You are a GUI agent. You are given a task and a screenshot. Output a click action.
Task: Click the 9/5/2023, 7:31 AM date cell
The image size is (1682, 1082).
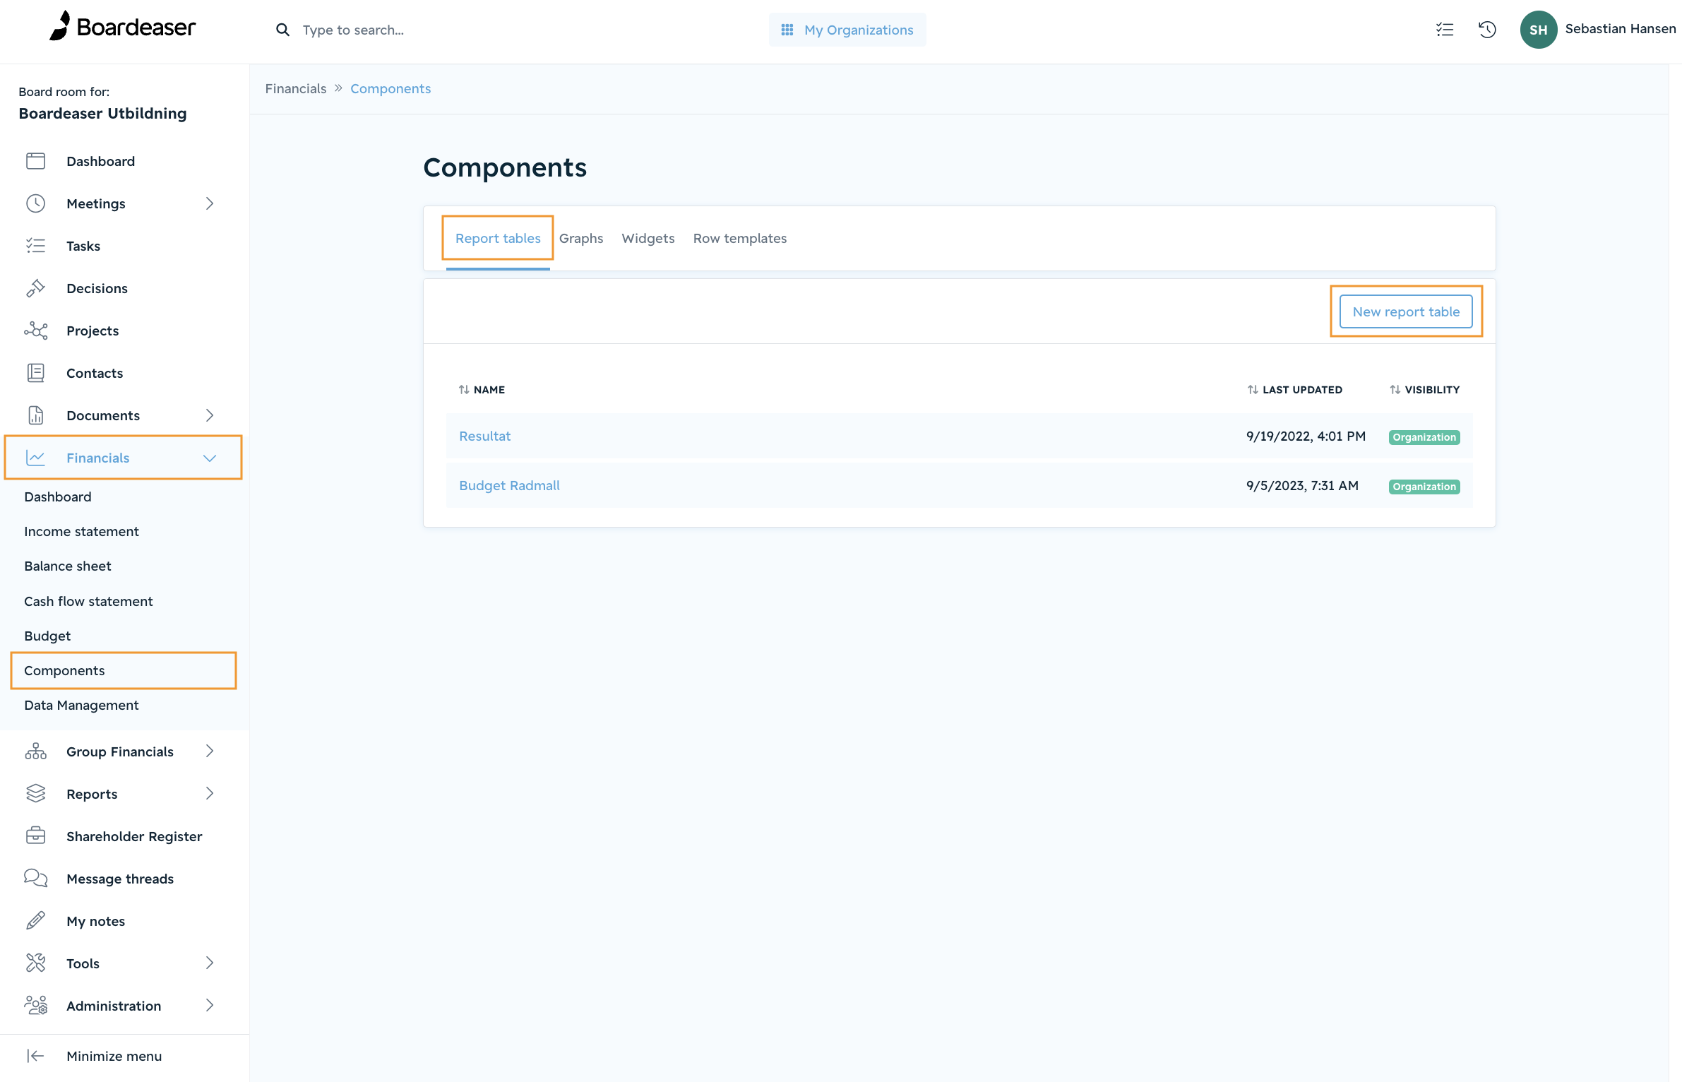[1302, 486]
